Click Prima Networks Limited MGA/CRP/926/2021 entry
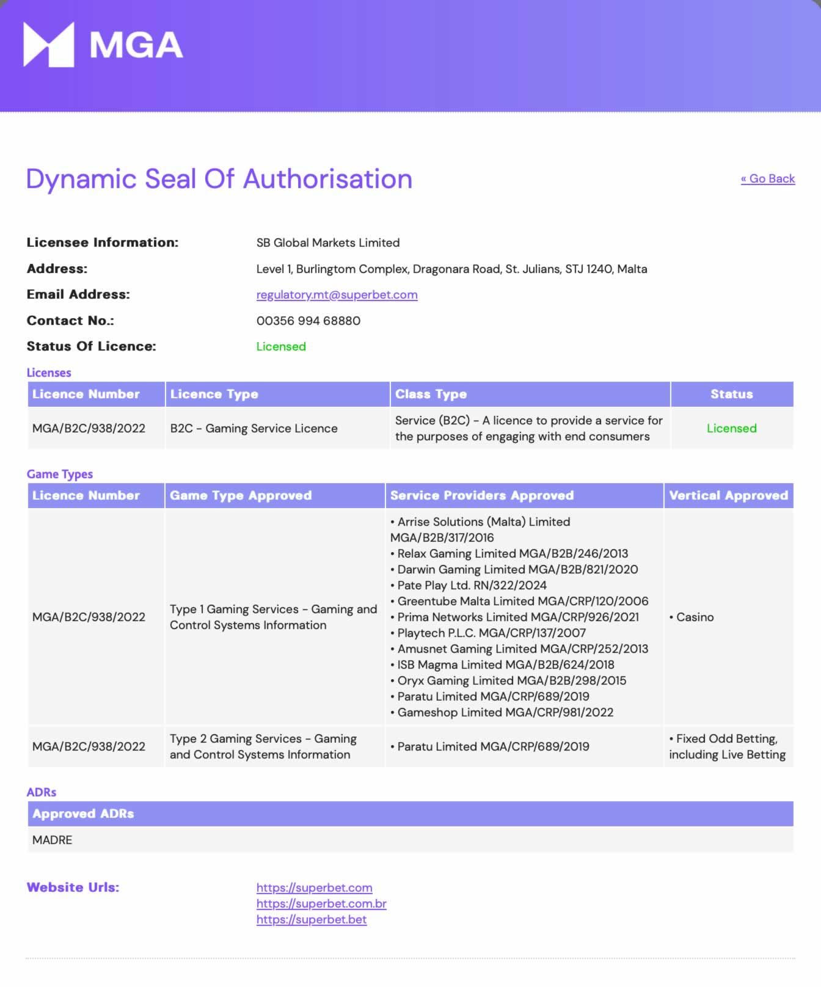This screenshot has width=821, height=987. pos(515,617)
